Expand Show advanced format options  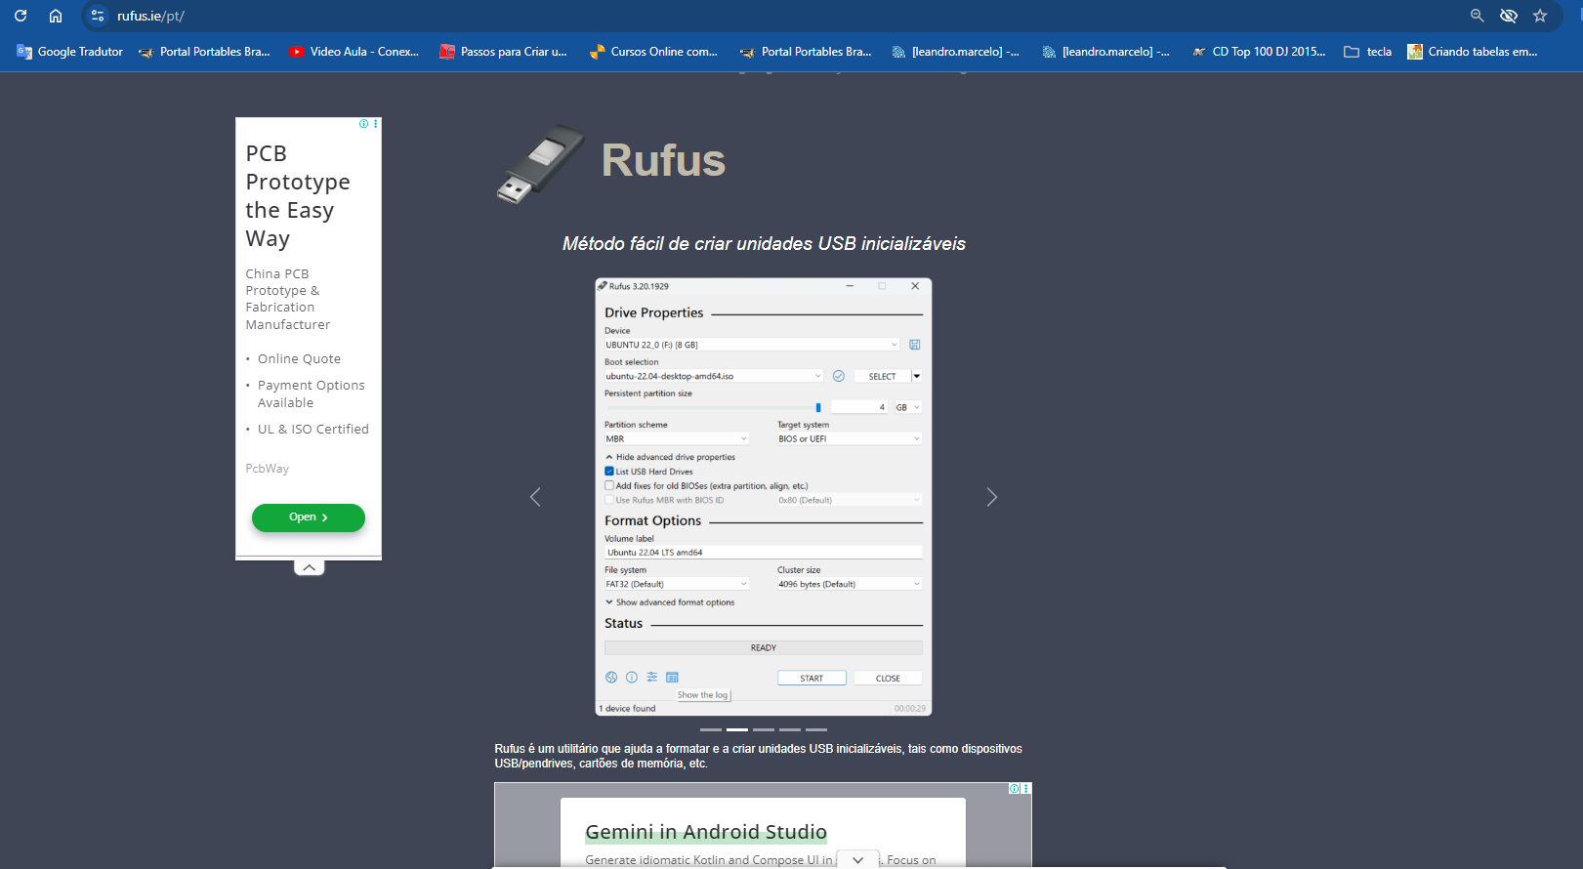[x=670, y=602]
